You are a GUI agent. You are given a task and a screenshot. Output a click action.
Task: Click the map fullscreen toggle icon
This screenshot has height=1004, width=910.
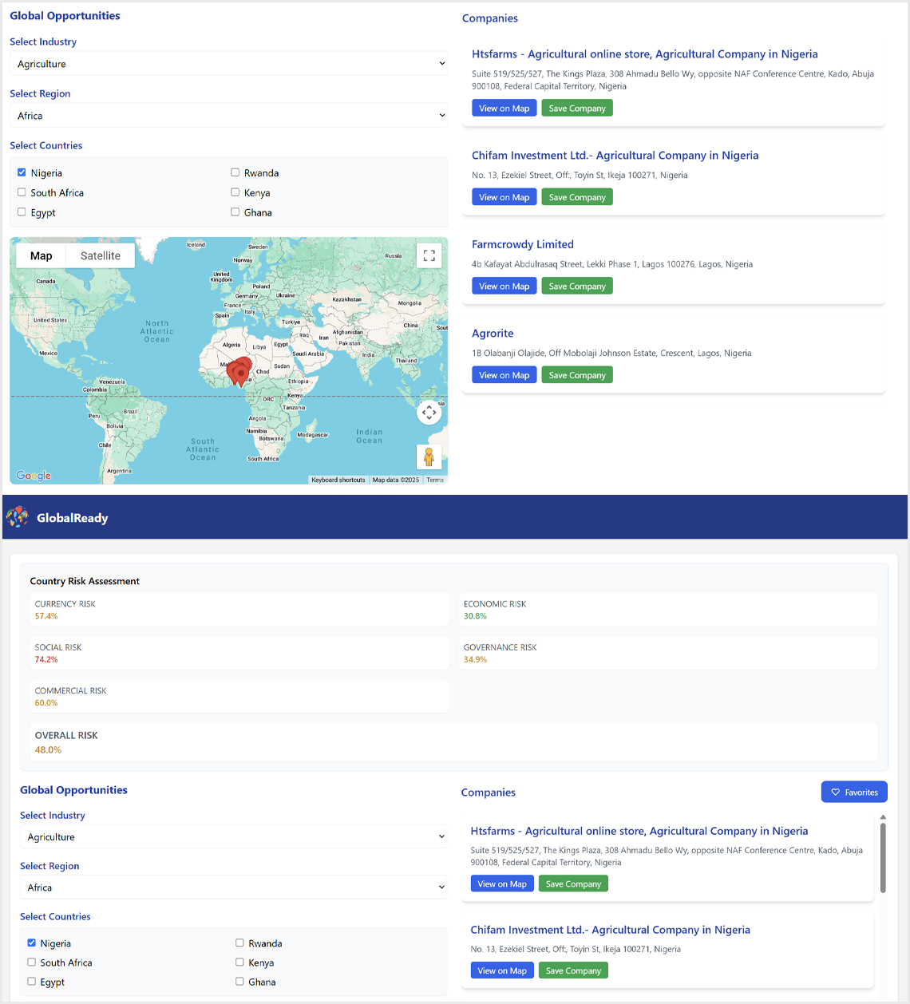(x=429, y=255)
